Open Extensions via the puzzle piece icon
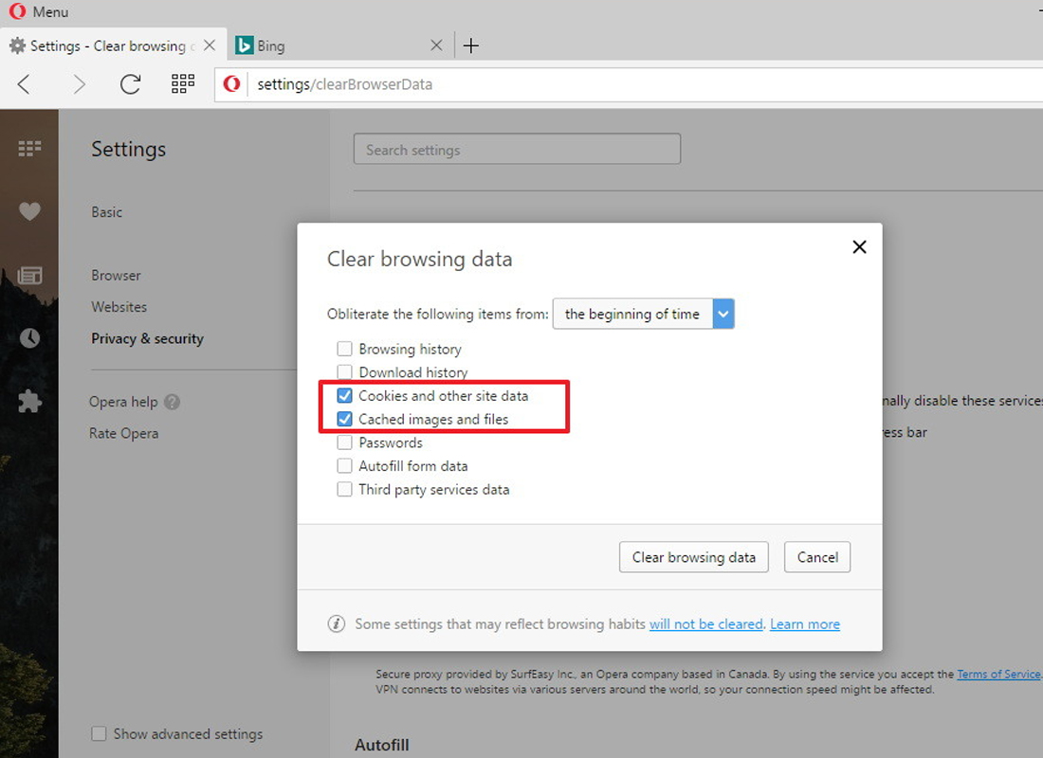 coord(29,401)
